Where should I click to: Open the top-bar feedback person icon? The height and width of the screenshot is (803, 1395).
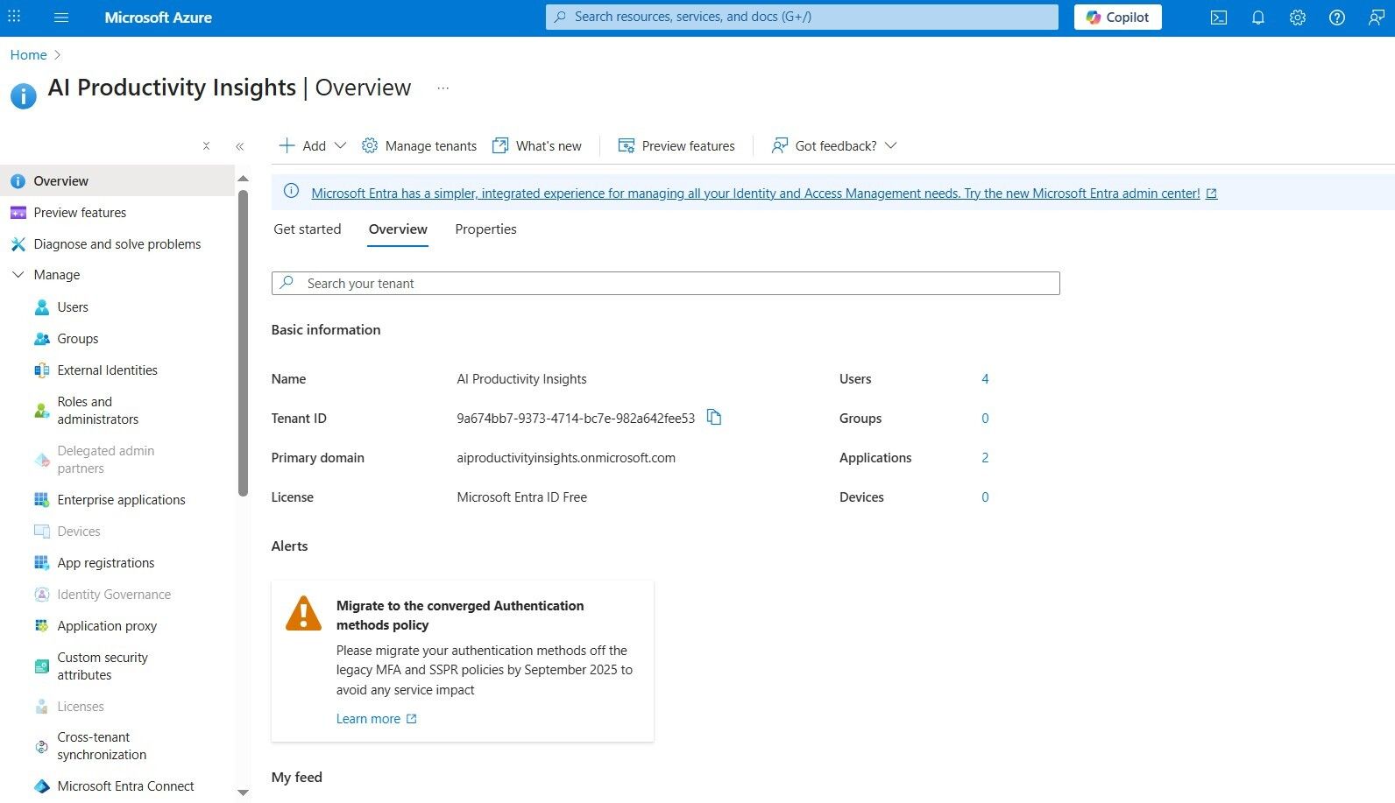point(1377,18)
